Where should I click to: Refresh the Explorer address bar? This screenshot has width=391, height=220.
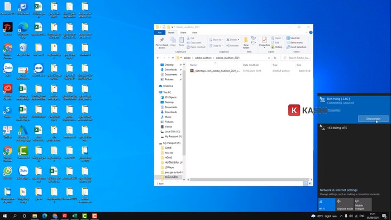275,58
